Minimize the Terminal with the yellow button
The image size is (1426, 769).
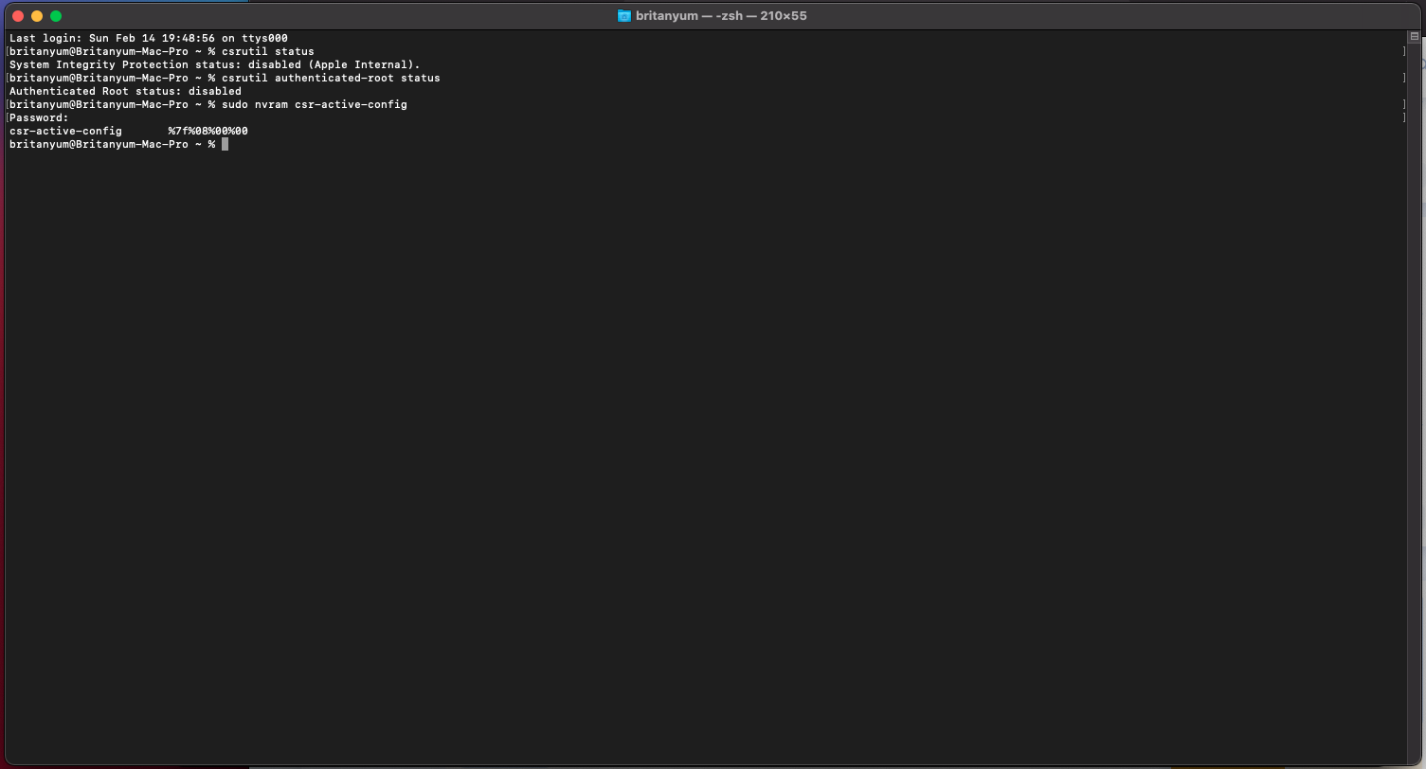[37, 16]
